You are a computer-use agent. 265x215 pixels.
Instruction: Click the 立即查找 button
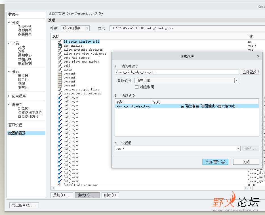250,72
